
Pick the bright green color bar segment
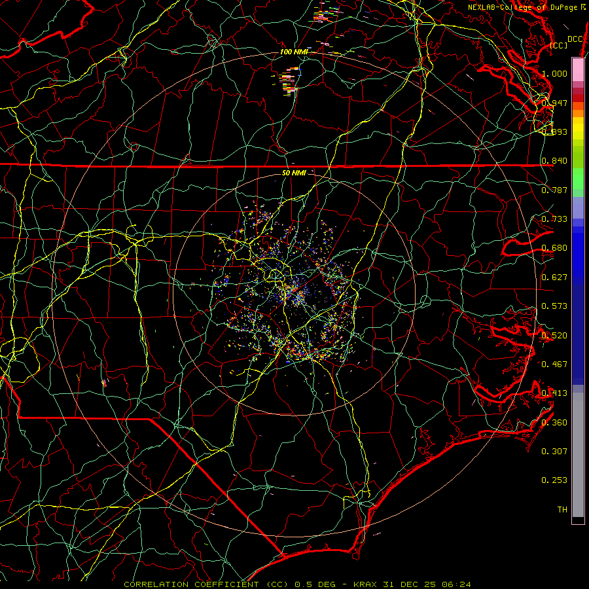coord(578,178)
